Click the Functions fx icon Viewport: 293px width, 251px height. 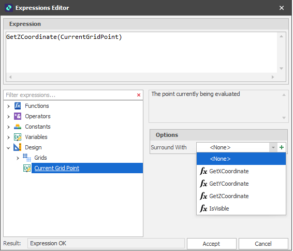coord(18,106)
